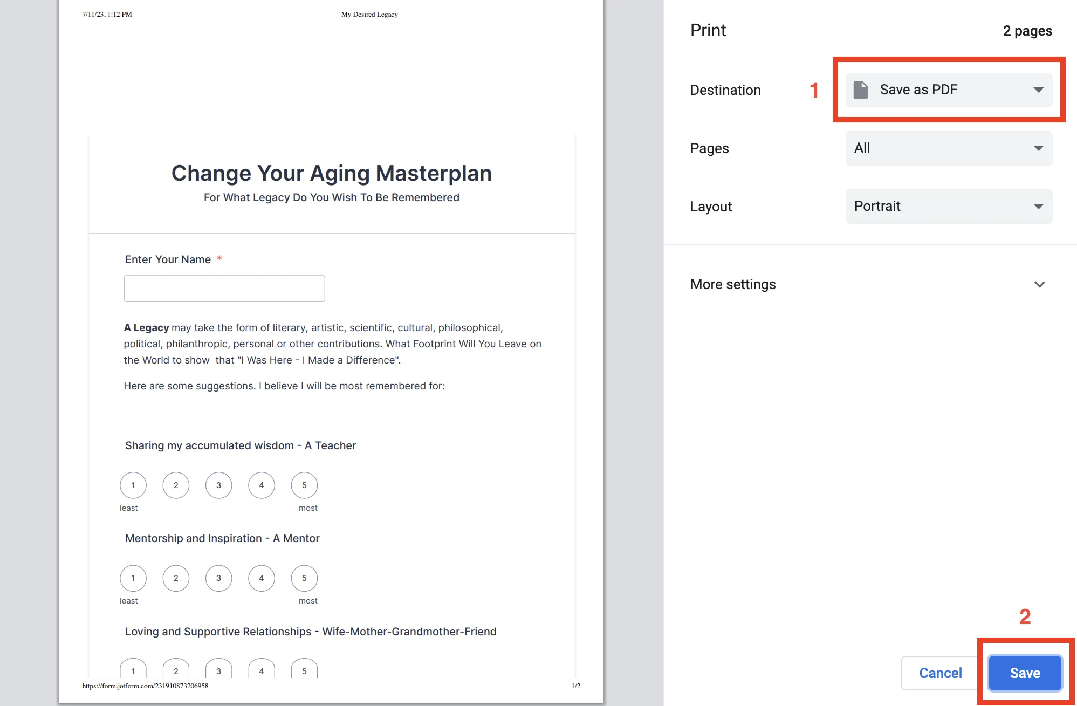1077x706 pixels.
Task: Click the chevron next to More settings
Action: point(1040,284)
